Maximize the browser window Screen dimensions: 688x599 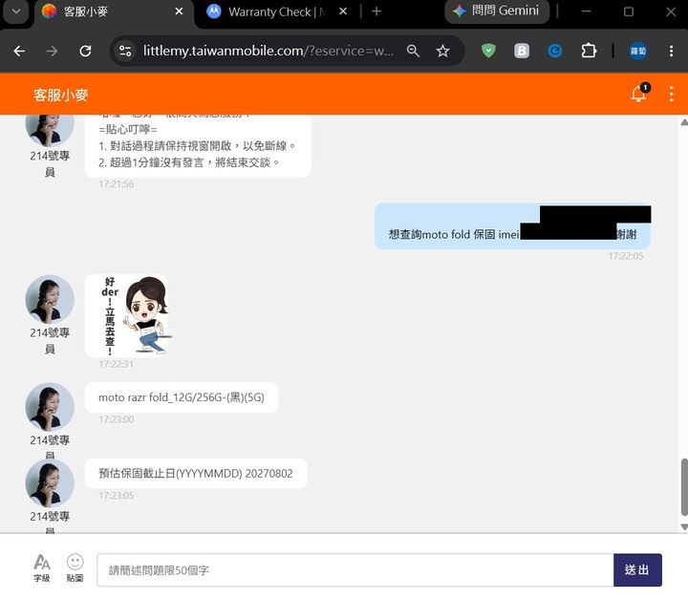(x=629, y=11)
